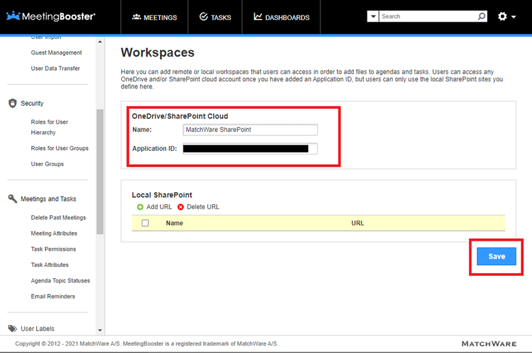Click the Security shield icon
Viewport: 532px width, 353px height.
pos(13,103)
